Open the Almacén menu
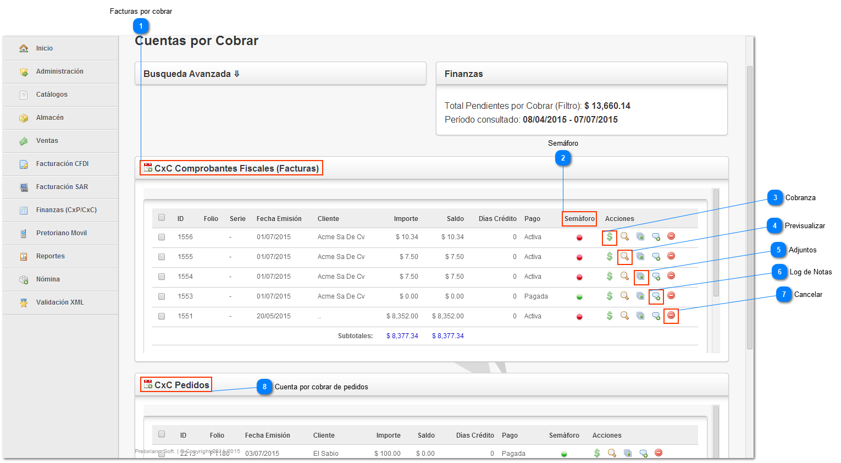The width and height of the screenshot is (841, 463). 60,118
